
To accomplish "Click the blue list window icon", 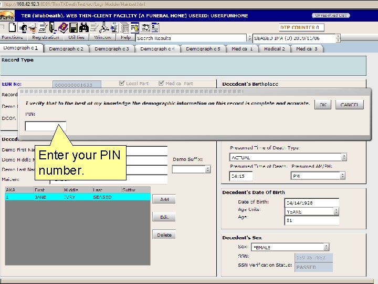I will 155,28.
